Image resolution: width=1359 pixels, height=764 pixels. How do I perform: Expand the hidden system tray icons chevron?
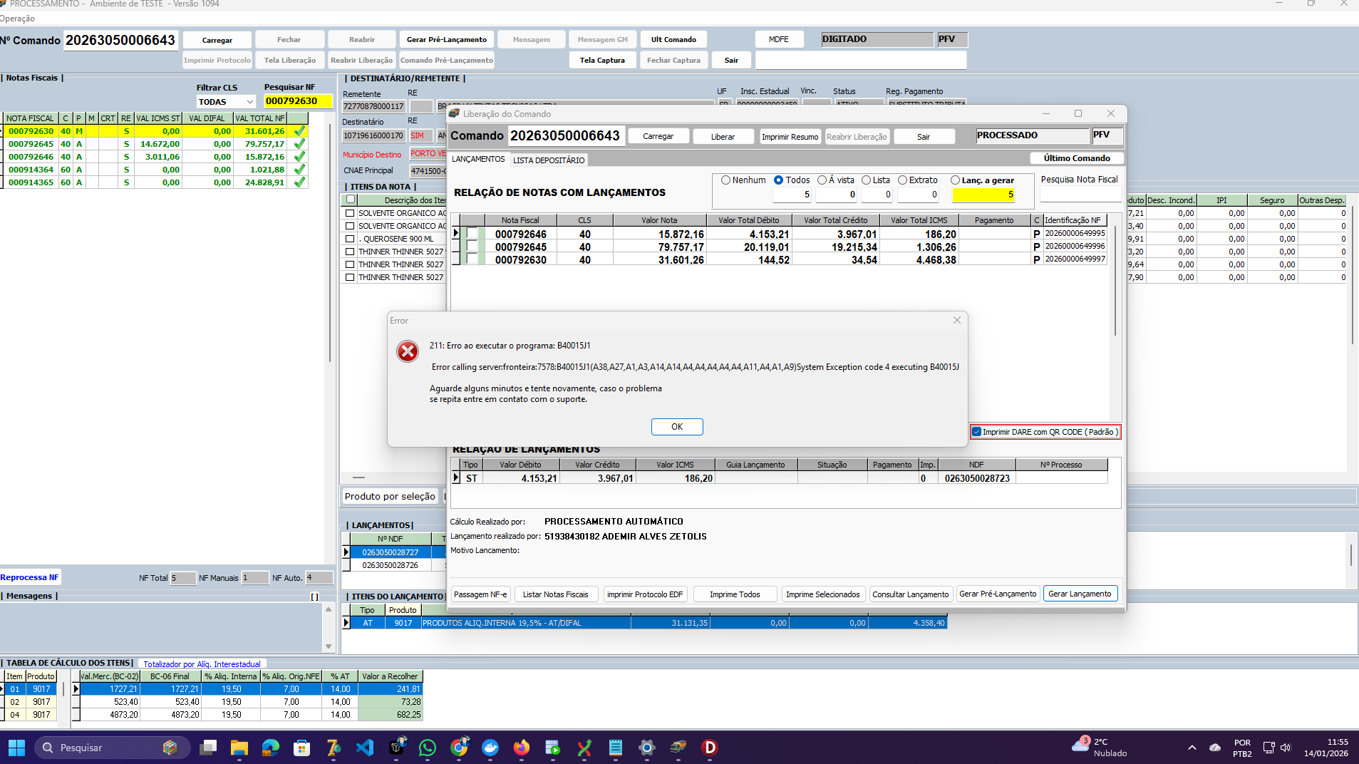click(1192, 748)
